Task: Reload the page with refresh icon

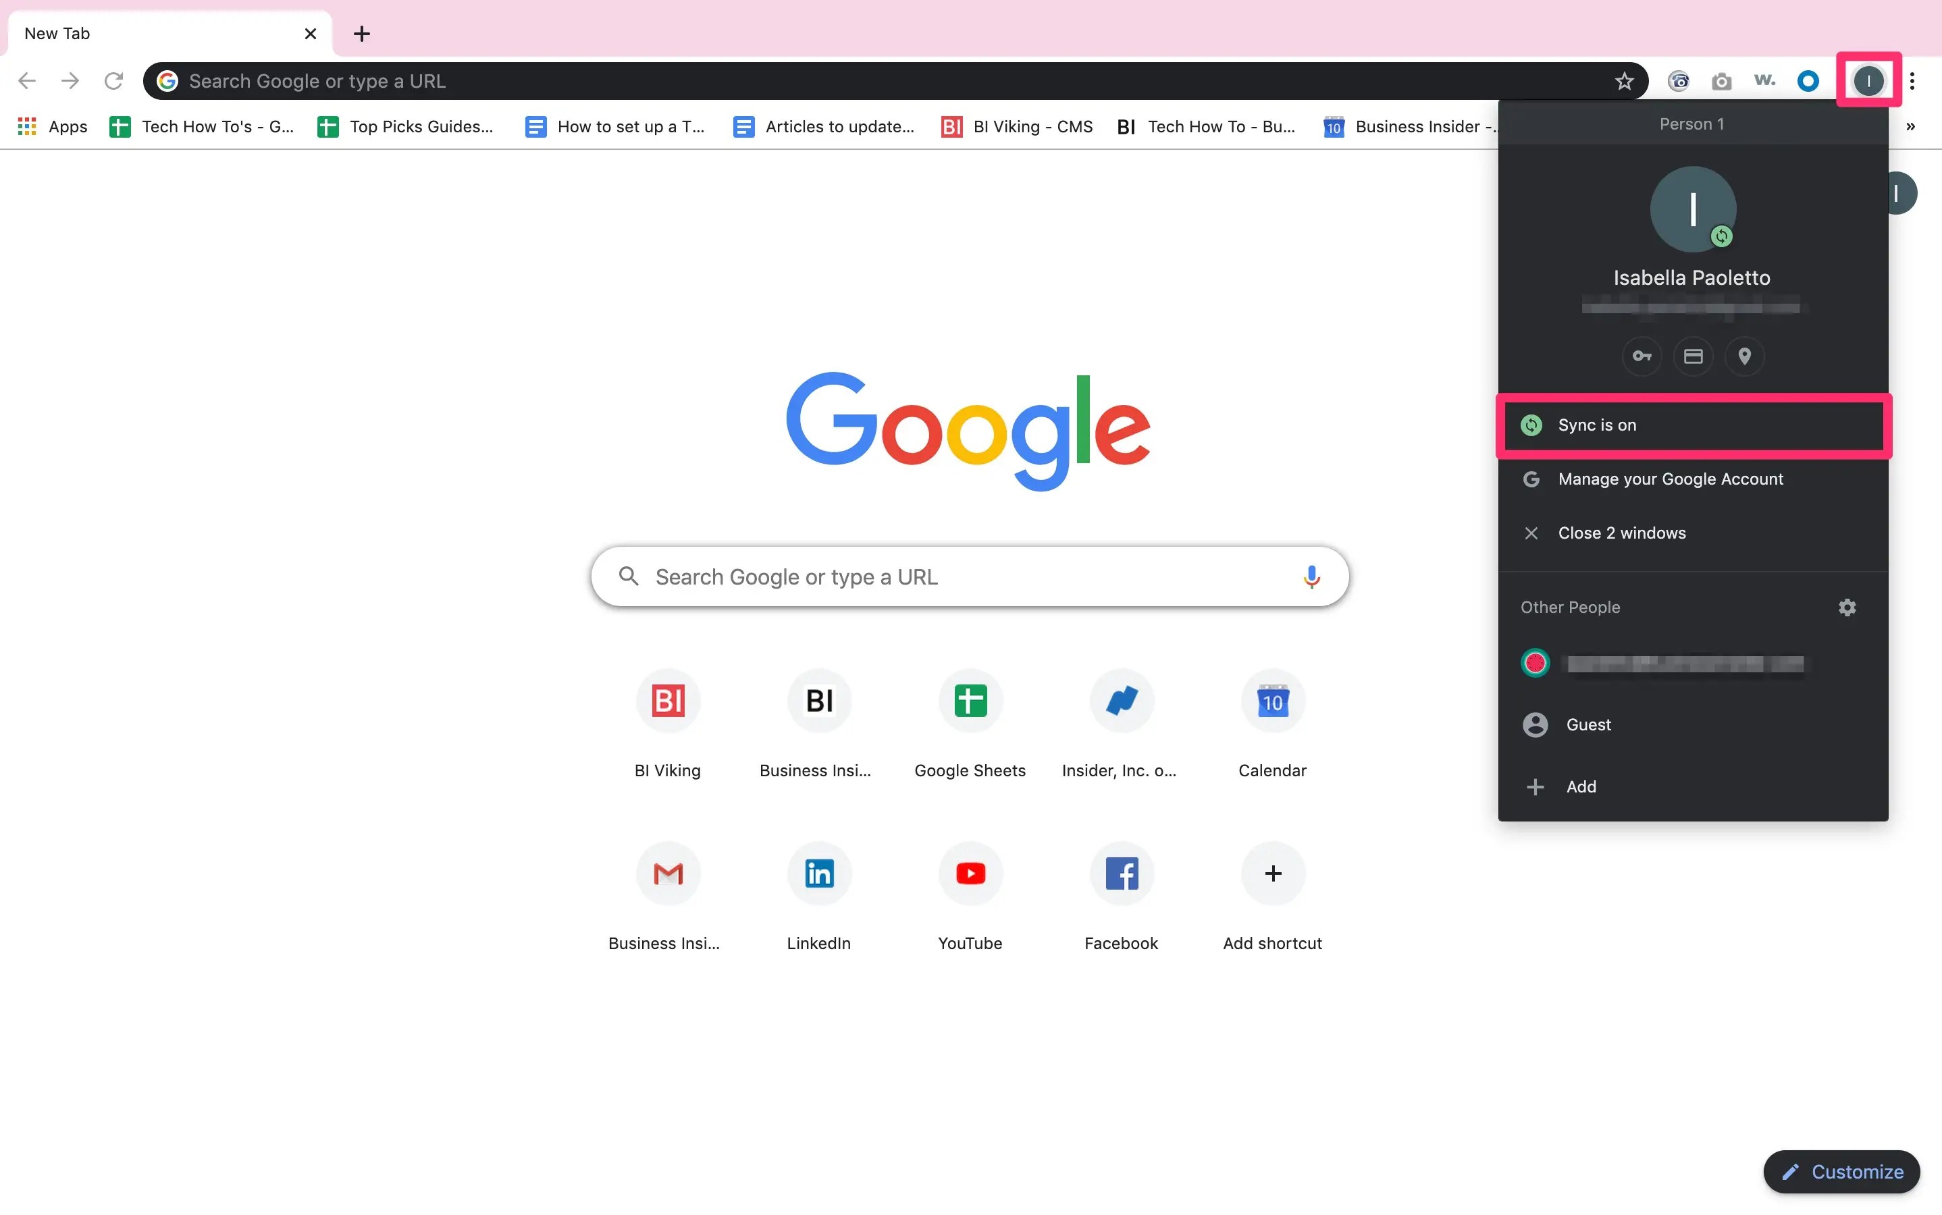Action: [113, 81]
